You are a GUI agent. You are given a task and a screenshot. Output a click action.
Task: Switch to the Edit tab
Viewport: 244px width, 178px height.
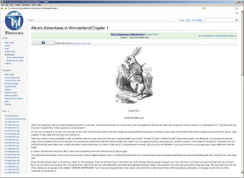coord(188,20)
